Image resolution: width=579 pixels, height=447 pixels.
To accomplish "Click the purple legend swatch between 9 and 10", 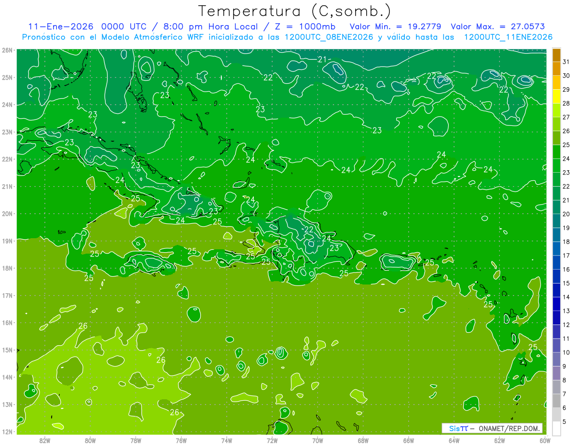I will pyautogui.click(x=556, y=359).
